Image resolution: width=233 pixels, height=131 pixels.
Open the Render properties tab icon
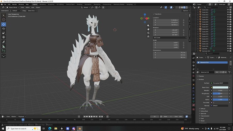(193, 62)
